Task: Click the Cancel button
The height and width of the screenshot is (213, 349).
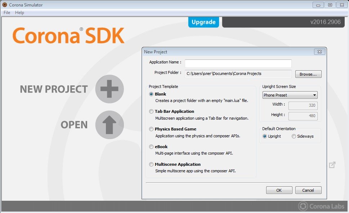Action: point(308,190)
